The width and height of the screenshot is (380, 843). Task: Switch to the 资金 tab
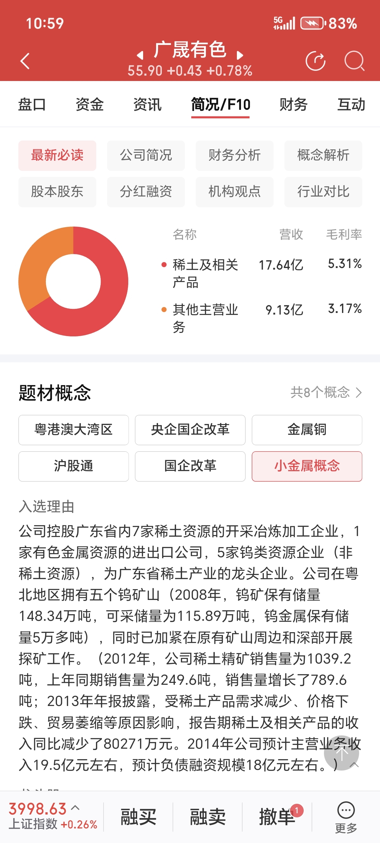click(89, 105)
